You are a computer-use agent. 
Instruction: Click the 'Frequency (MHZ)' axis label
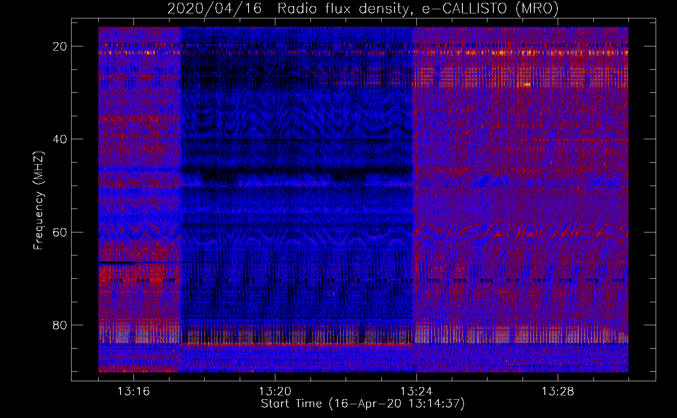(38, 200)
